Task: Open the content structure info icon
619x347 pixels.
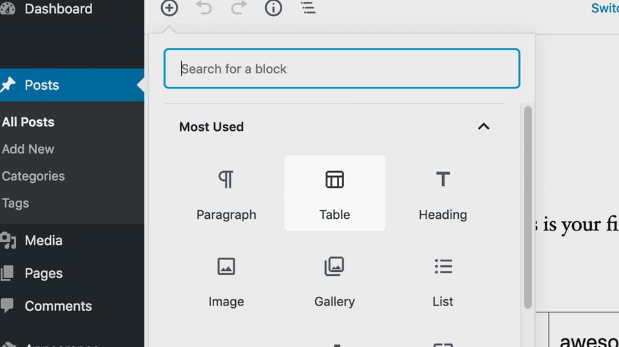Action: [x=273, y=8]
